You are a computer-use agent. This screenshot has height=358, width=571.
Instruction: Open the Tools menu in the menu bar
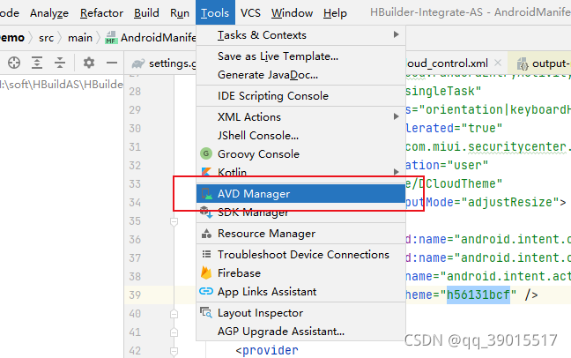pos(215,13)
